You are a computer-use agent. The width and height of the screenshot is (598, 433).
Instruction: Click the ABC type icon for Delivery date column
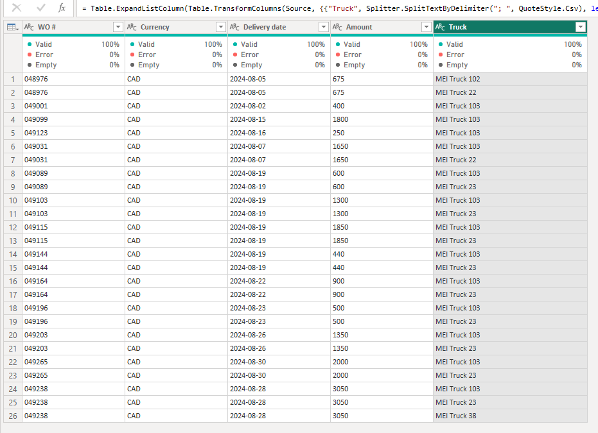[x=234, y=27]
